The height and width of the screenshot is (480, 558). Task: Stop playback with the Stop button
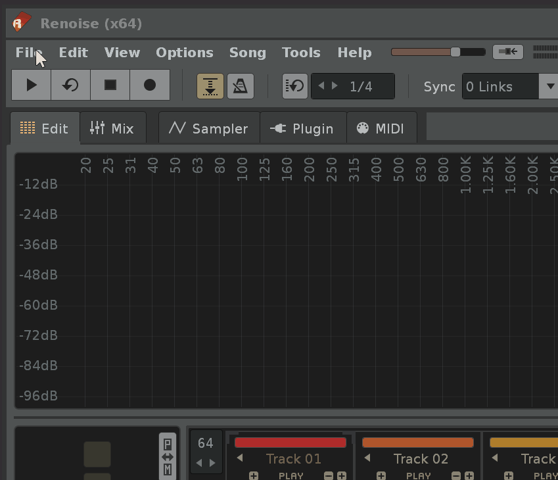110,85
